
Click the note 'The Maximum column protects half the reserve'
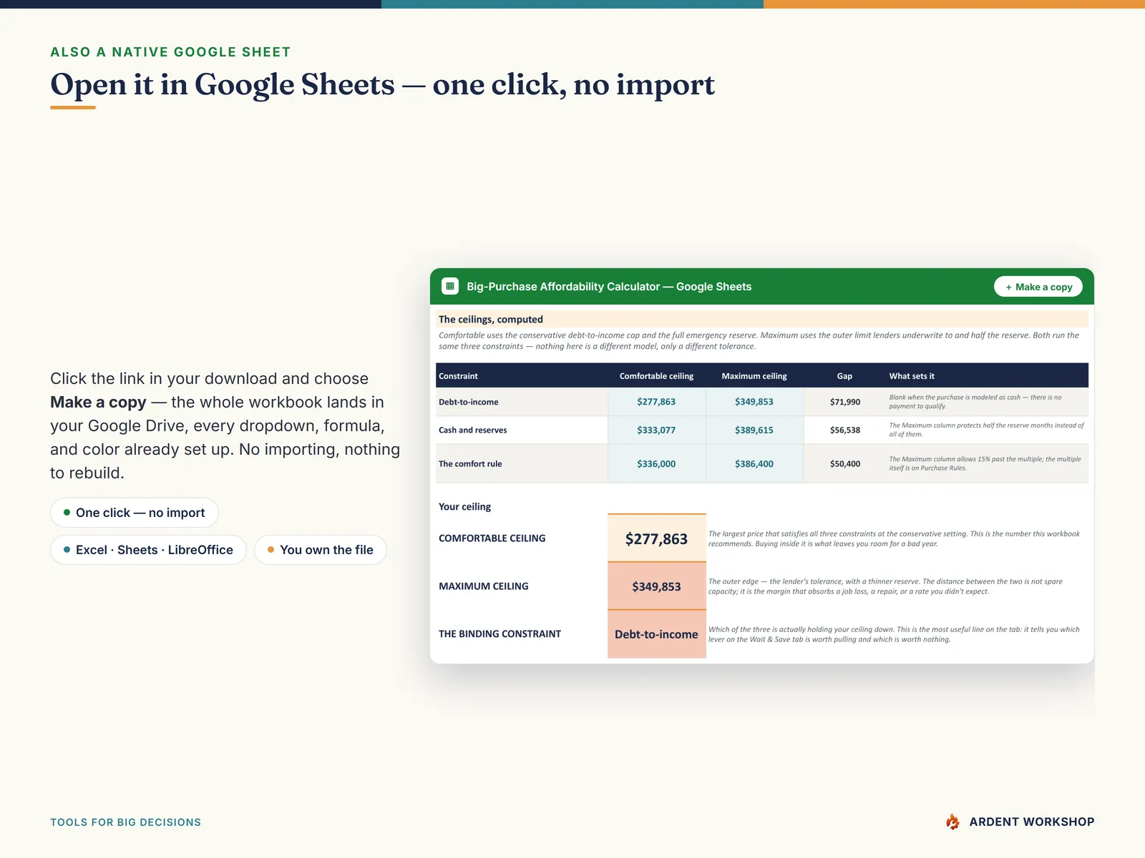point(986,430)
